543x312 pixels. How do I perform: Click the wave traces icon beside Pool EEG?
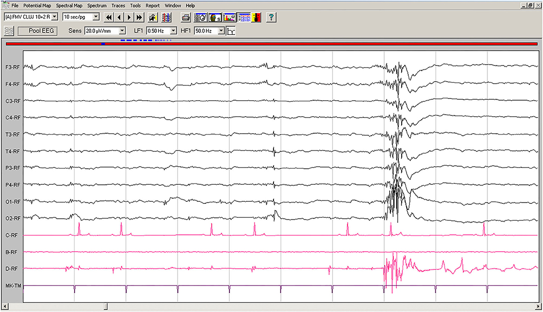(x=9, y=31)
